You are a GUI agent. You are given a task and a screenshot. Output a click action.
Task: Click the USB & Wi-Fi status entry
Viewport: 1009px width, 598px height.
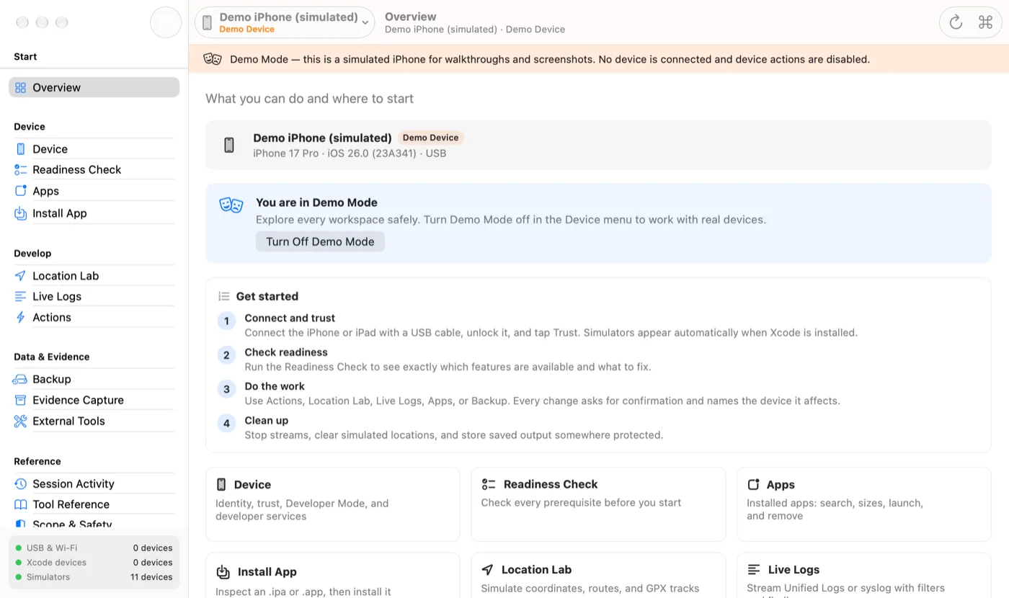click(94, 548)
